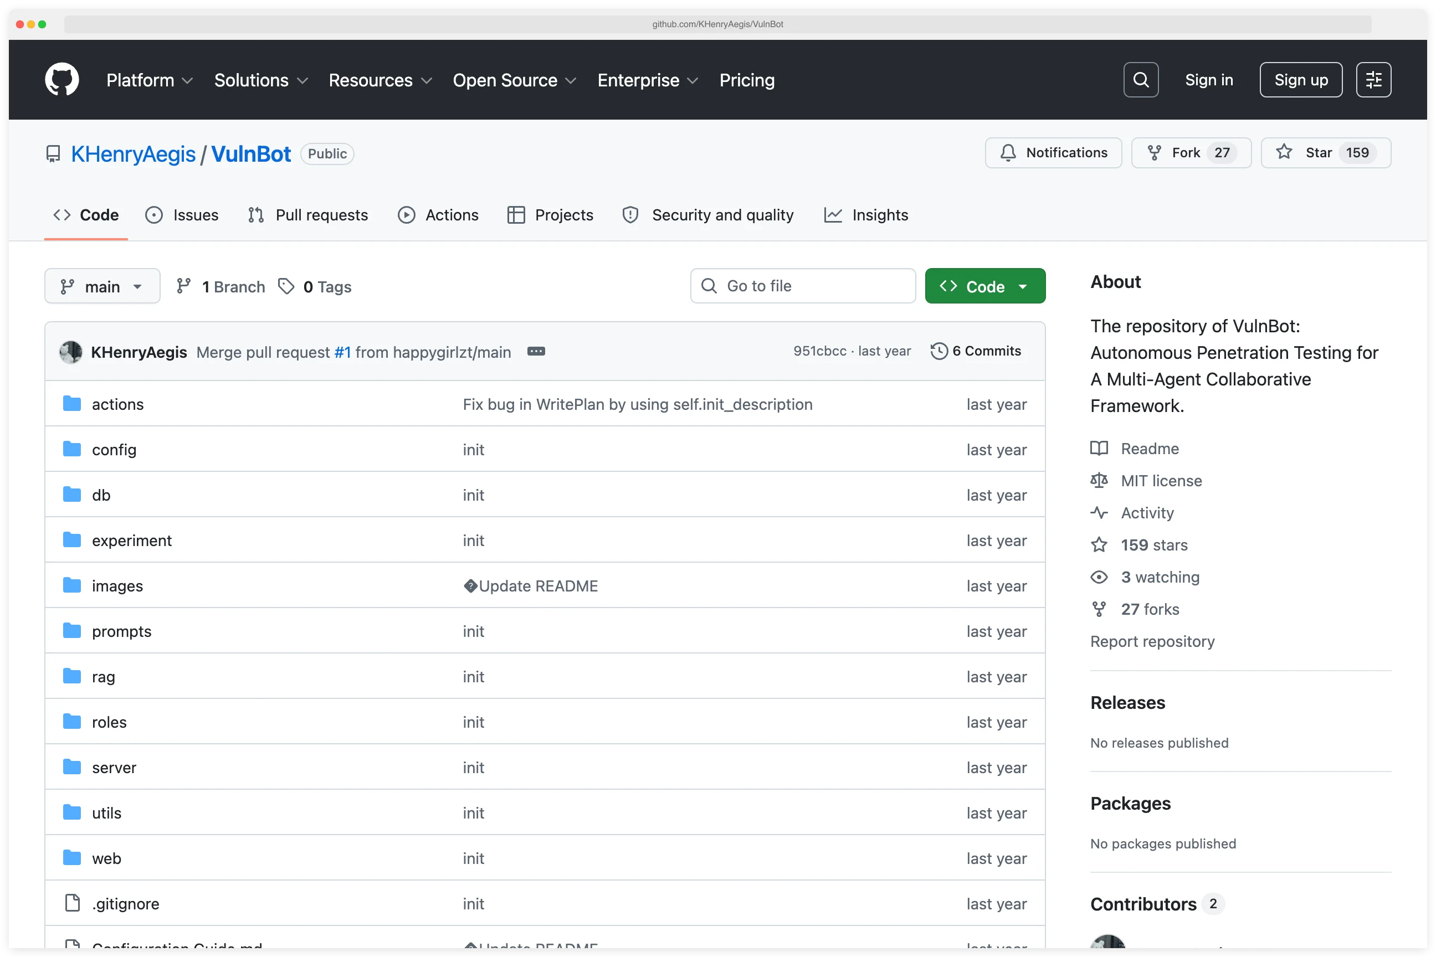Screen dimensions: 1436x957
Task: Expand the Open Source menu
Action: 515,80
